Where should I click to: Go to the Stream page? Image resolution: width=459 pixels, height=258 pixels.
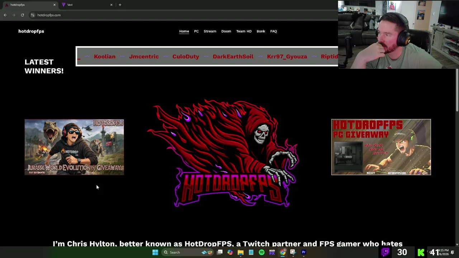(210, 31)
